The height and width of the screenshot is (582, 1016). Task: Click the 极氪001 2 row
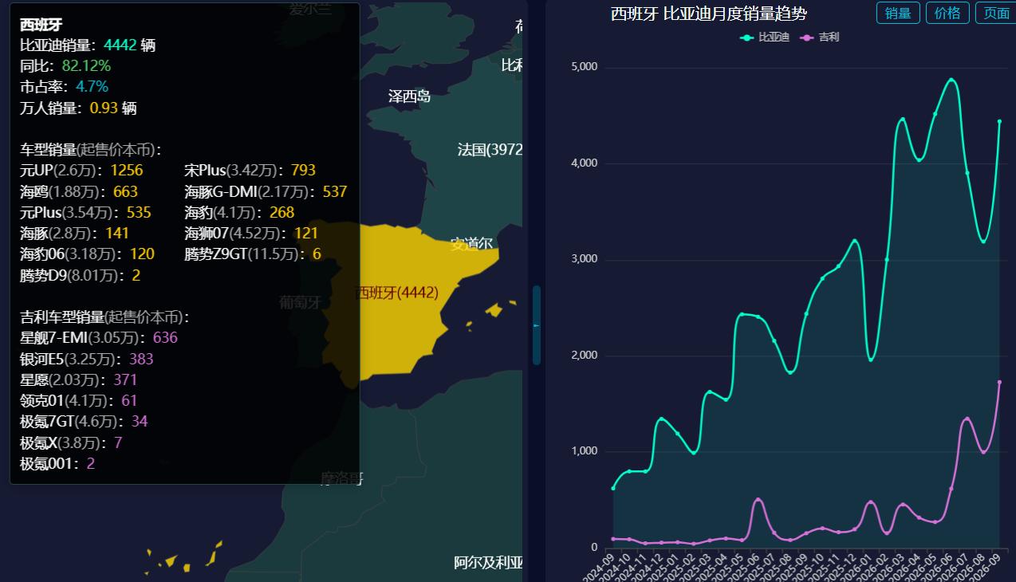pyautogui.click(x=57, y=463)
